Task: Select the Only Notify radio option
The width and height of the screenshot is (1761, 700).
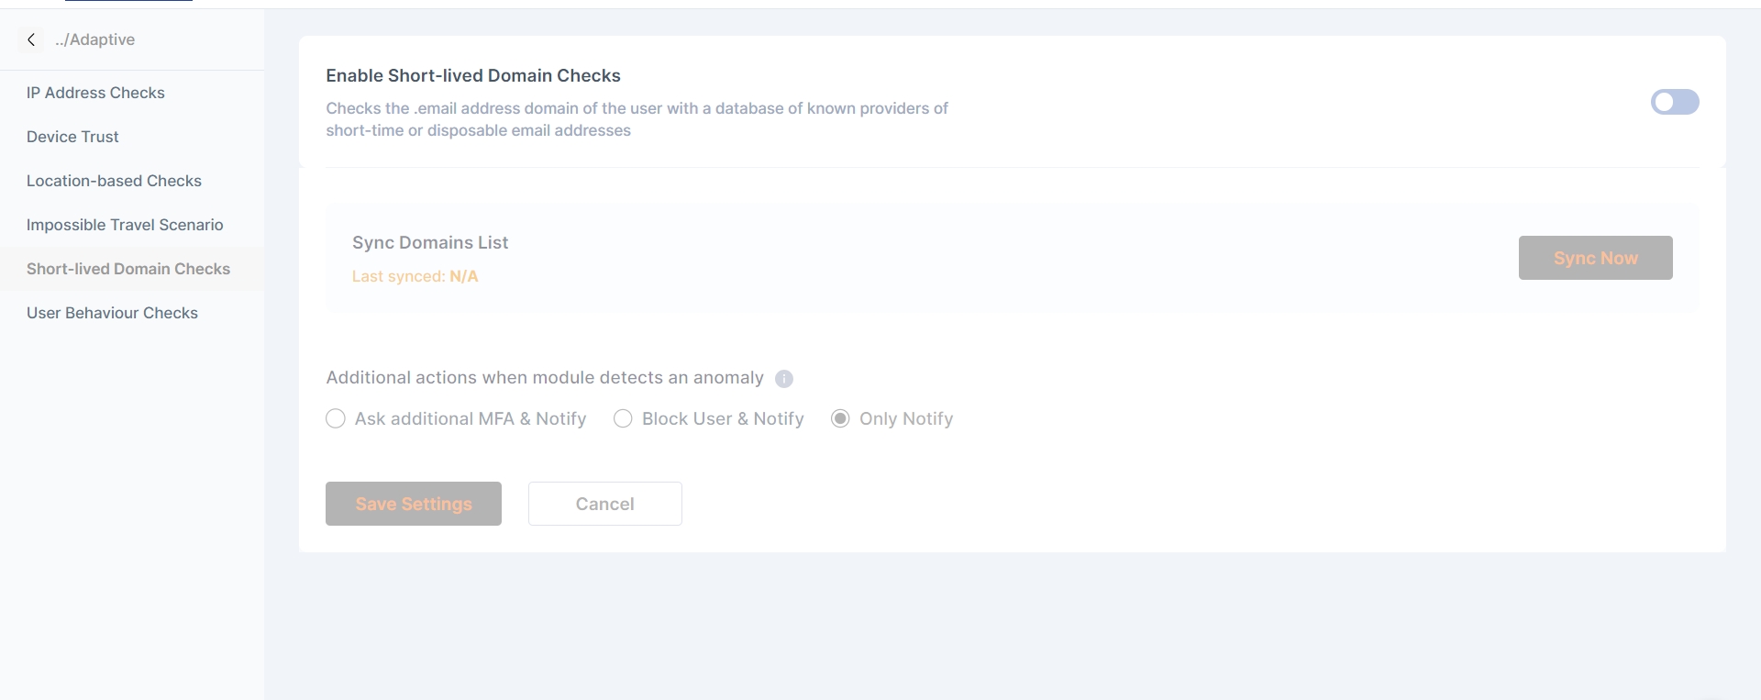Action: point(840,419)
